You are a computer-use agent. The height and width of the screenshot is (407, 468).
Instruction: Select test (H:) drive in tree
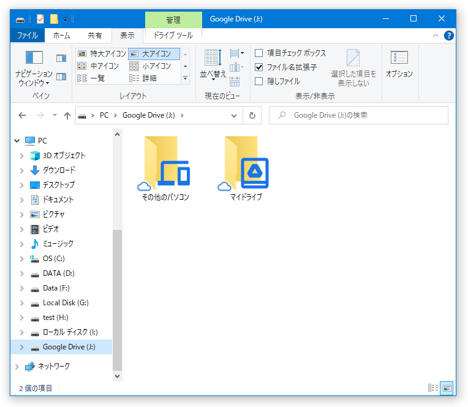click(56, 318)
